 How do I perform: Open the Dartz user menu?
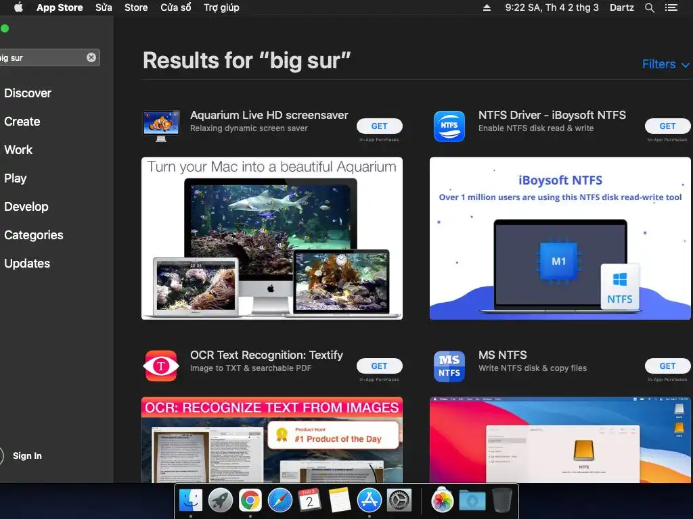point(622,7)
